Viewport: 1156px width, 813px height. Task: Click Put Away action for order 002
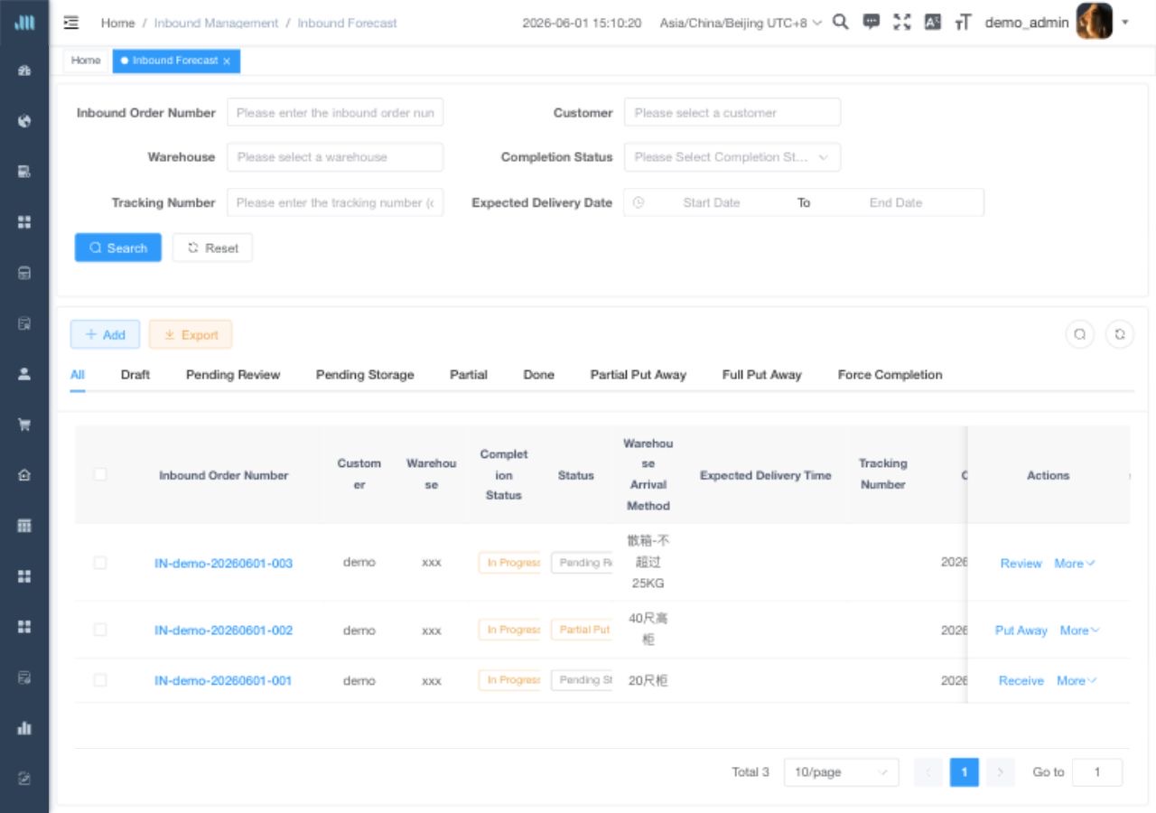(1021, 631)
